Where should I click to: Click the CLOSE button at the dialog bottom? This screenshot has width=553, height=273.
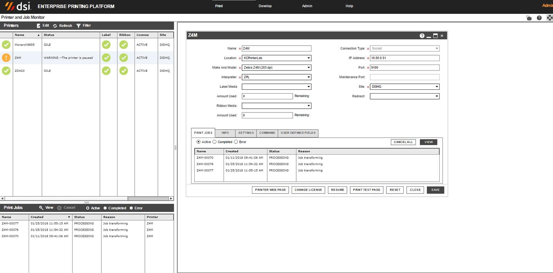(415, 190)
